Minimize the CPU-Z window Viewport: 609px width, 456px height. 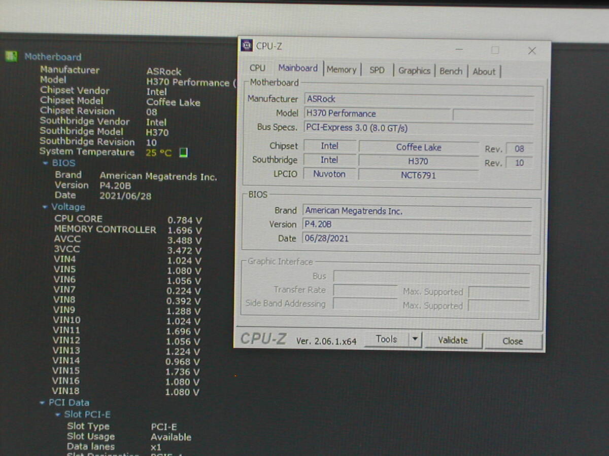click(459, 50)
